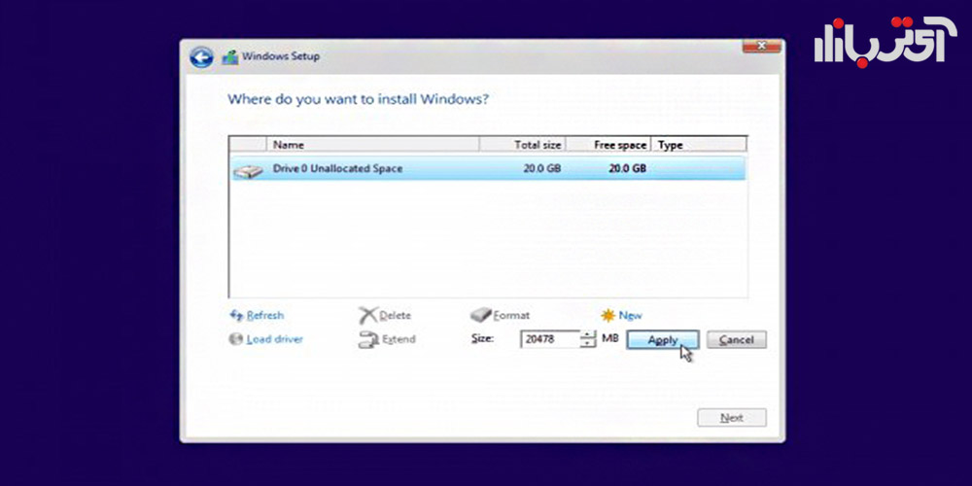Select the Drive 0 Unallocated Space row
Viewport: 972px width, 486px height.
pos(488,168)
